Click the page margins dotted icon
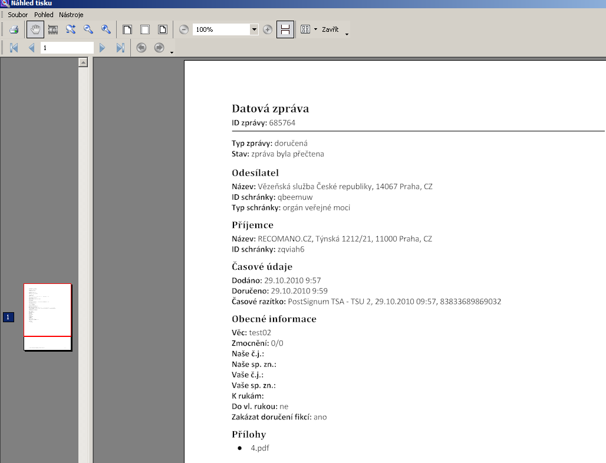606x463 pixels. coord(145,29)
